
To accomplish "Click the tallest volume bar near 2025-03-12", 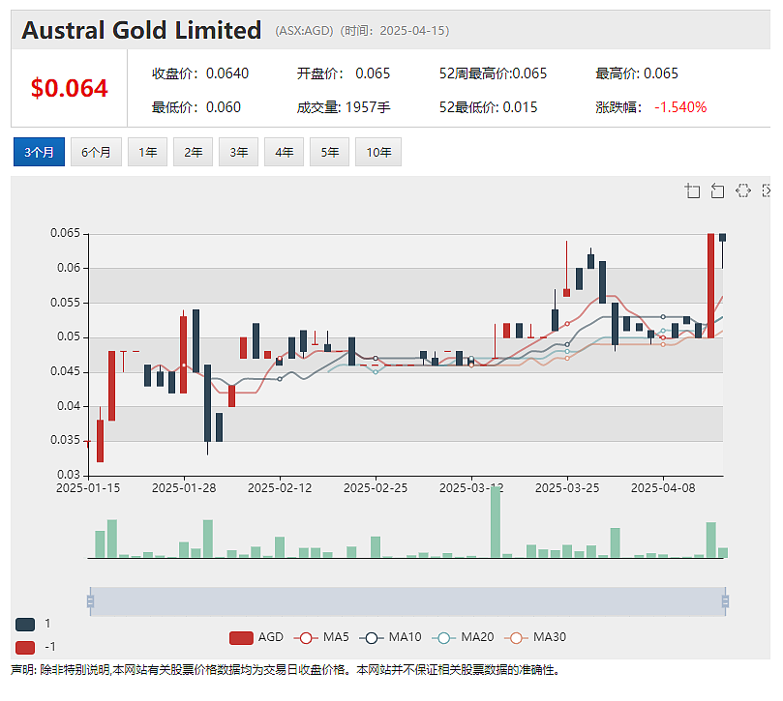I will [496, 522].
